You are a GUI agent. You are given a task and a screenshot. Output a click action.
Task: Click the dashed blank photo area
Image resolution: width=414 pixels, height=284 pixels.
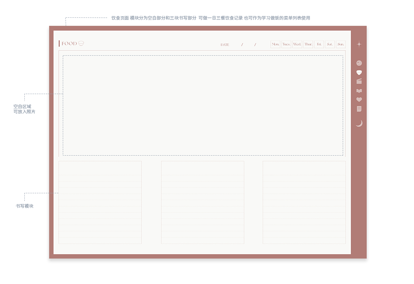(x=203, y=105)
